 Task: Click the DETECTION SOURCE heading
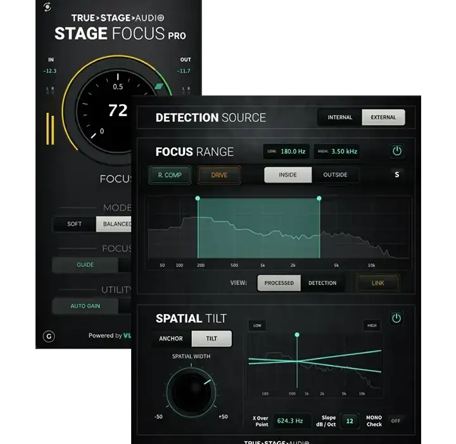tap(211, 118)
